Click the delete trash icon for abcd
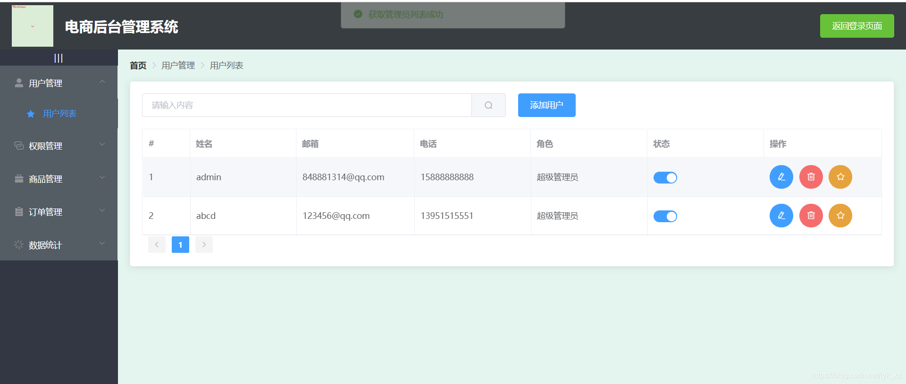The image size is (906, 384). (x=811, y=216)
